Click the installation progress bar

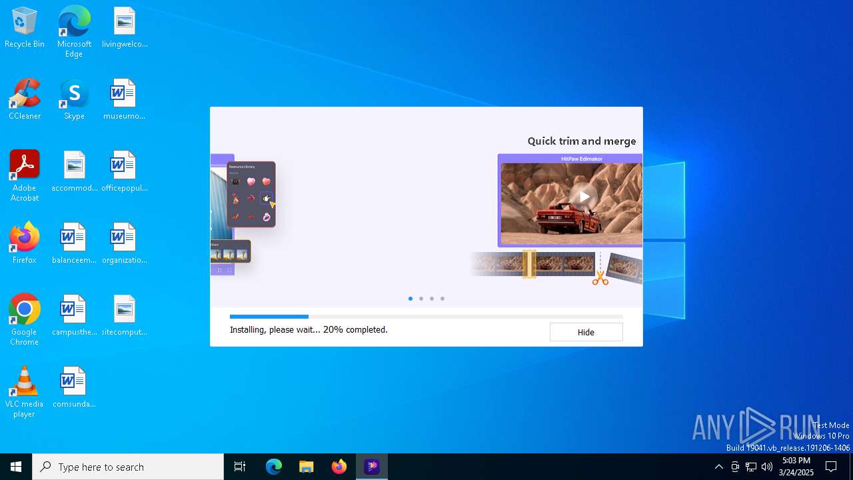[426, 317]
